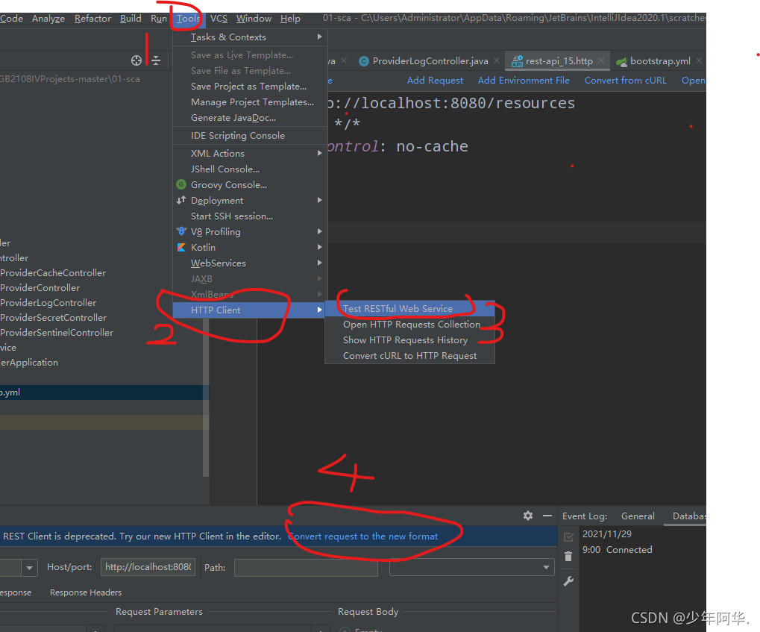Viewport: 760px width, 632px height.
Task: Select Show HTTP Requests History
Action: point(410,340)
